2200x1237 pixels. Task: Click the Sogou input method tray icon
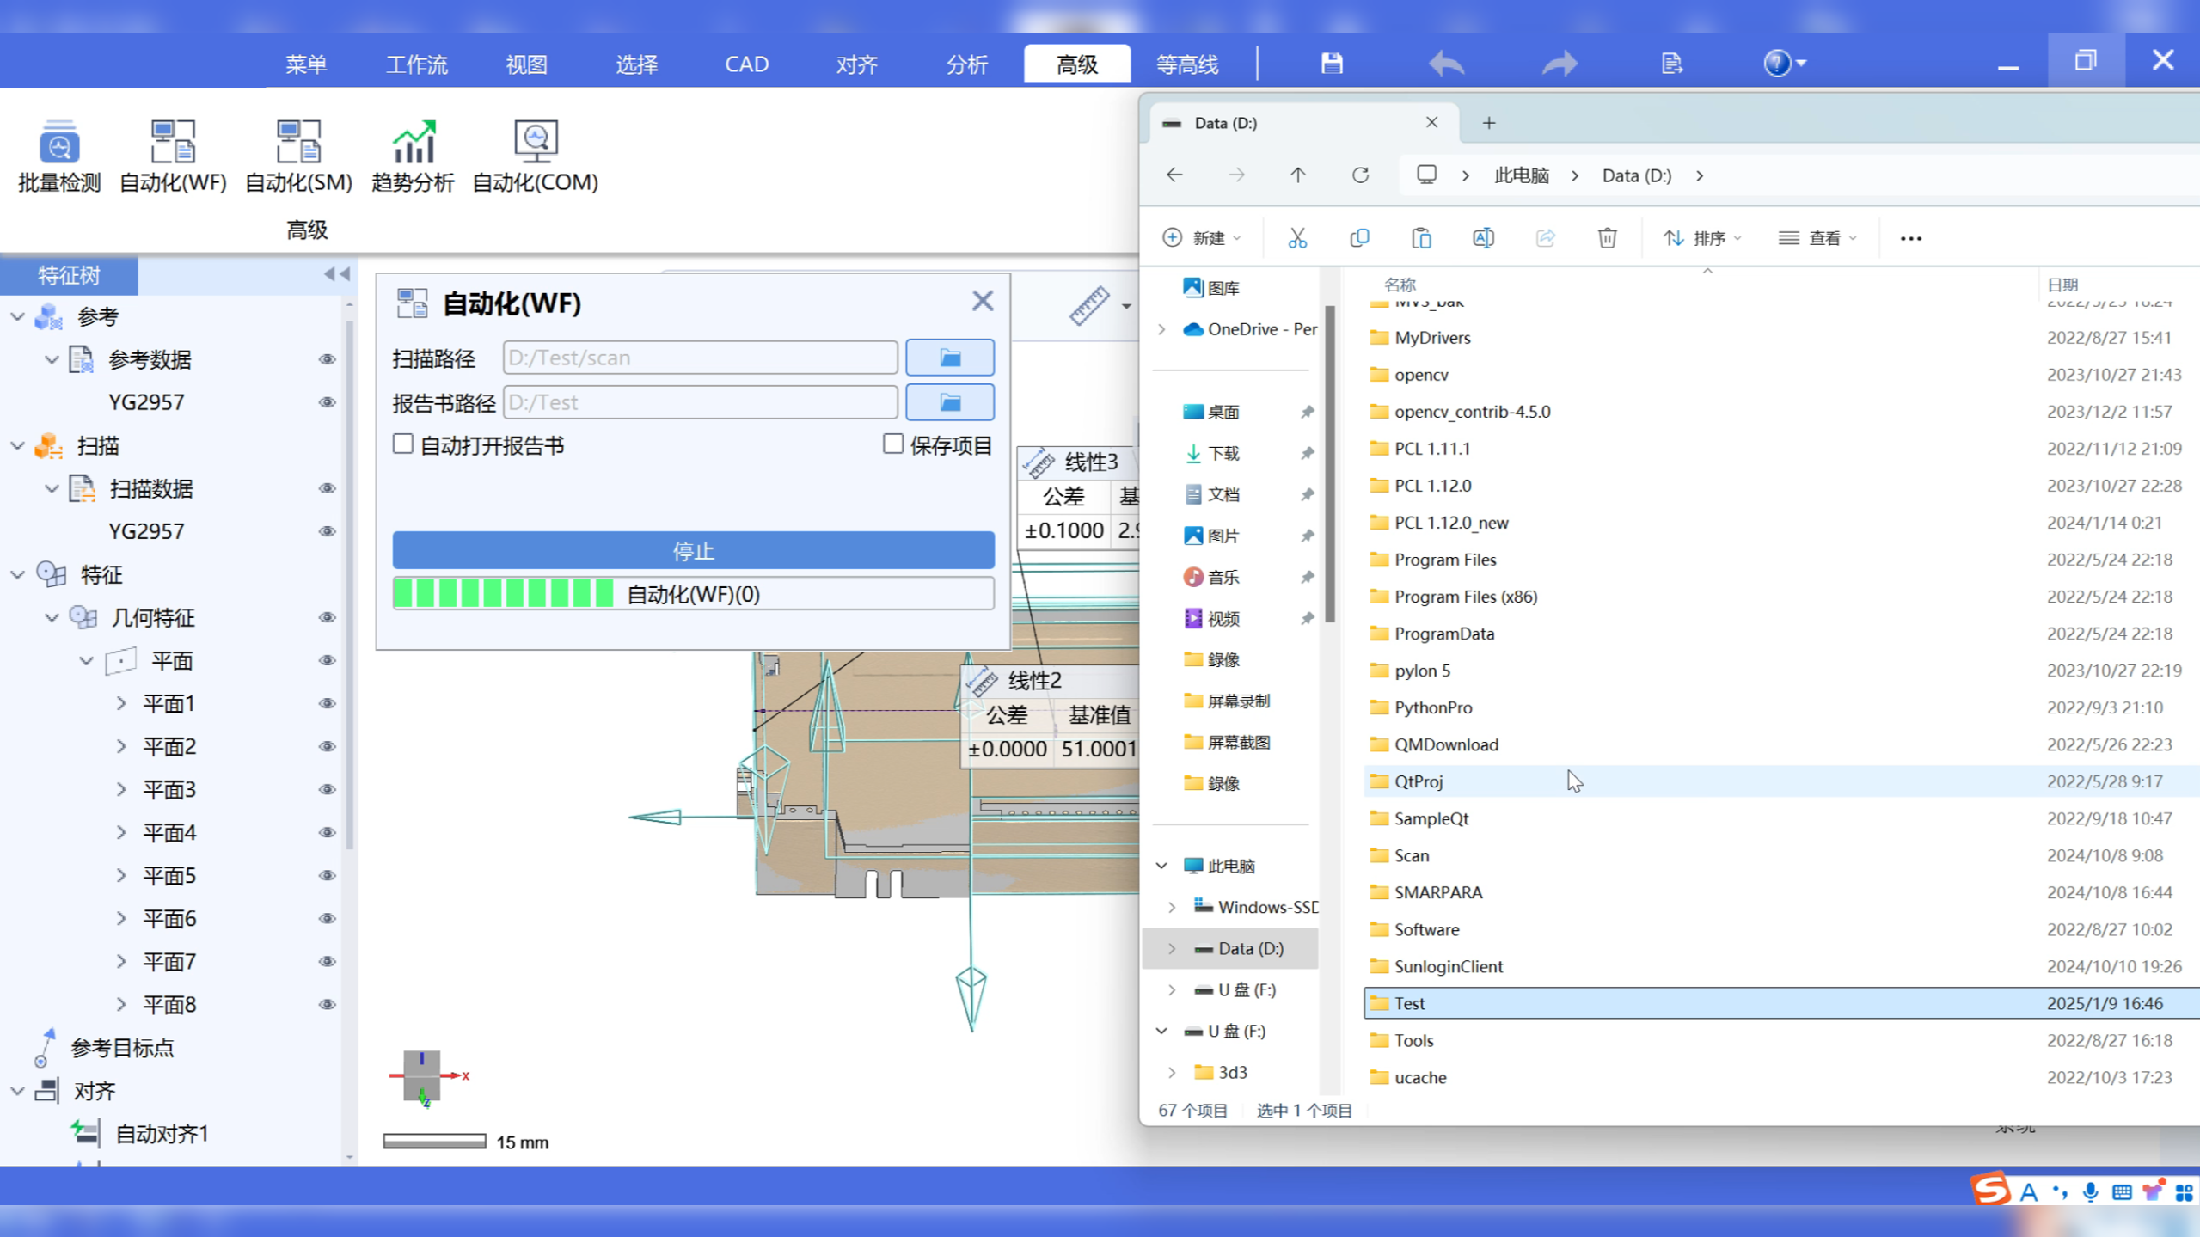tap(1990, 1191)
